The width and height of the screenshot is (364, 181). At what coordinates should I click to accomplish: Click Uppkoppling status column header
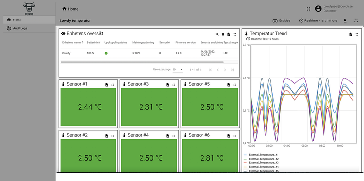[116, 43]
